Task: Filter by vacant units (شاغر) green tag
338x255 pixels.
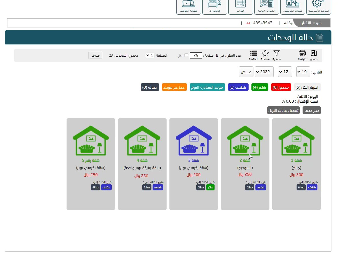Action: point(260,87)
